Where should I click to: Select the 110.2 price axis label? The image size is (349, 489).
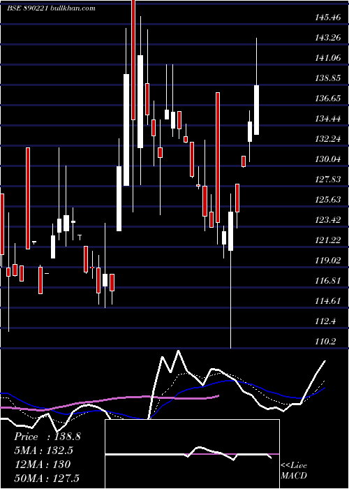click(325, 342)
